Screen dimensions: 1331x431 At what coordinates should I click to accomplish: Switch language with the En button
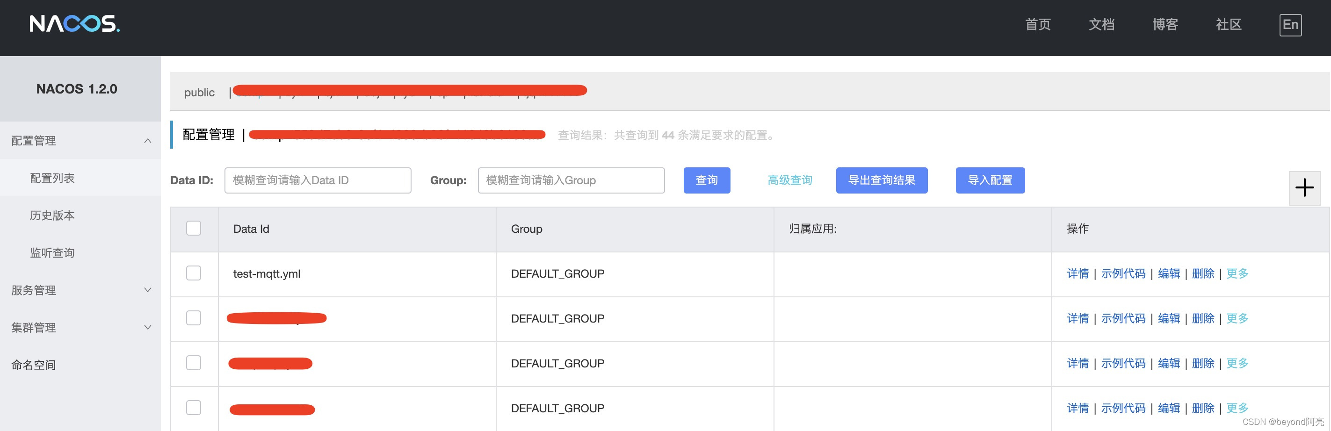point(1290,25)
